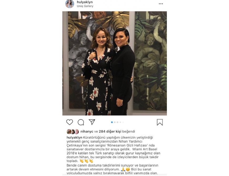Tap the third liker avatar with pink hair

77,132
